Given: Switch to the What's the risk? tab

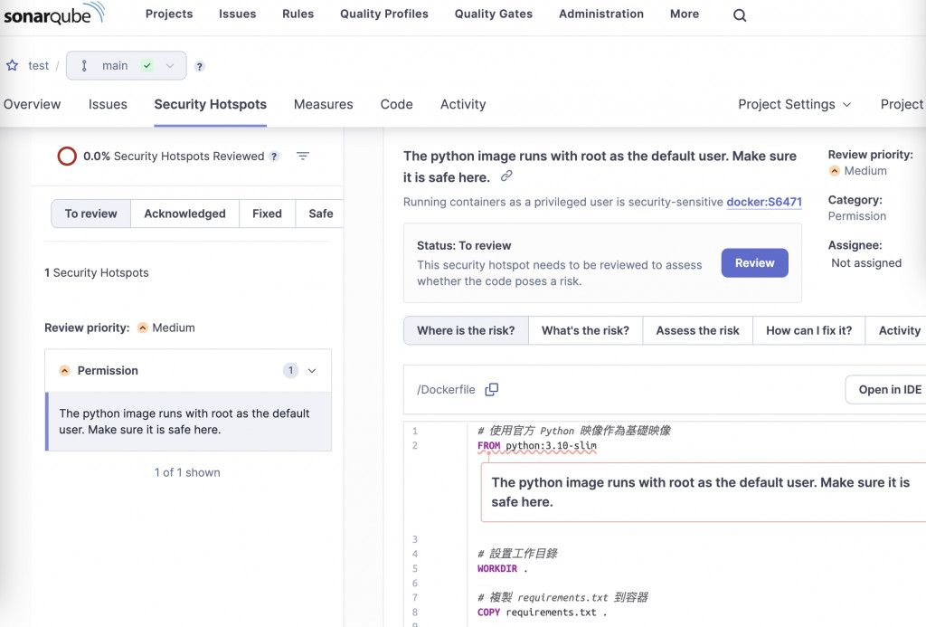Looking at the screenshot, I should 585,330.
